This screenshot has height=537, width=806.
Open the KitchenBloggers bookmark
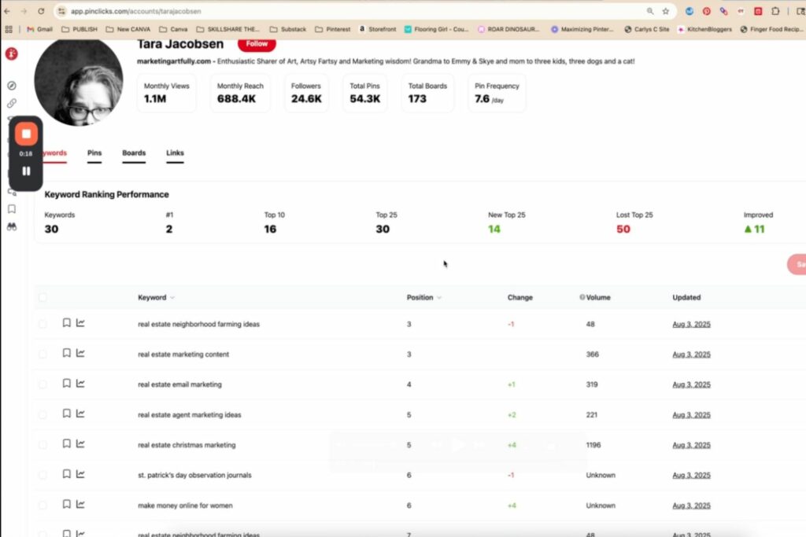(x=704, y=29)
